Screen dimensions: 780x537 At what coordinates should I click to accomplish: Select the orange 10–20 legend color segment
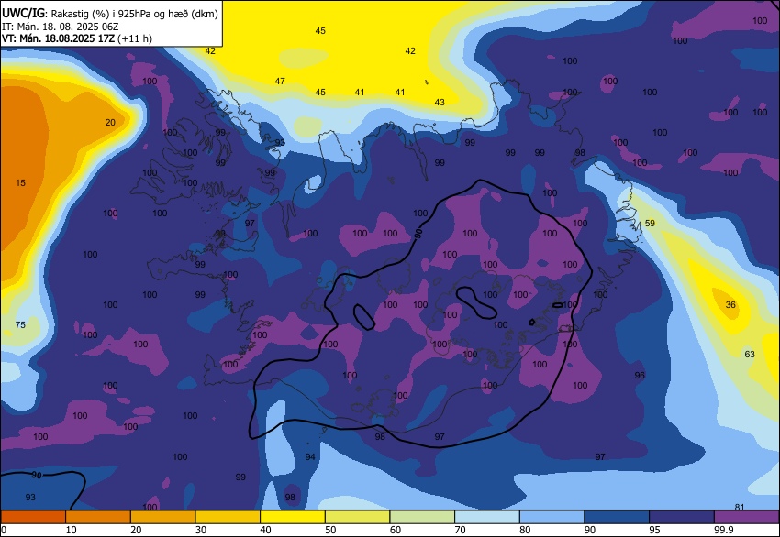(98, 517)
